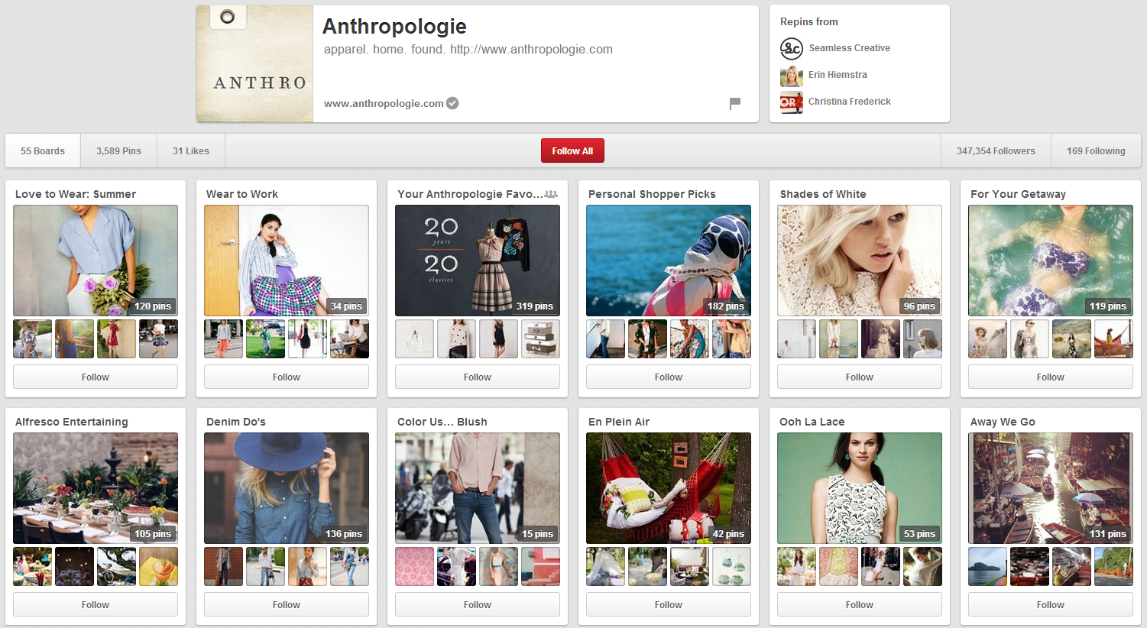Open the 31 Likes tab
This screenshot has width=1147, height=628.
[191, 151]
